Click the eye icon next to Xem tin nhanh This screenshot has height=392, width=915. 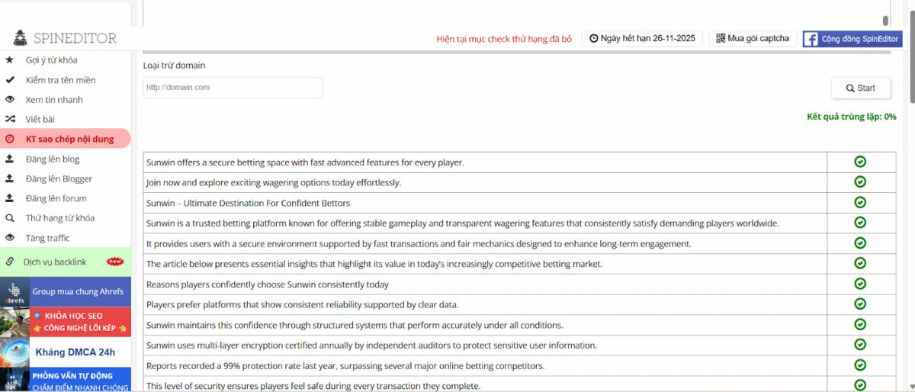tap(10, 100)
